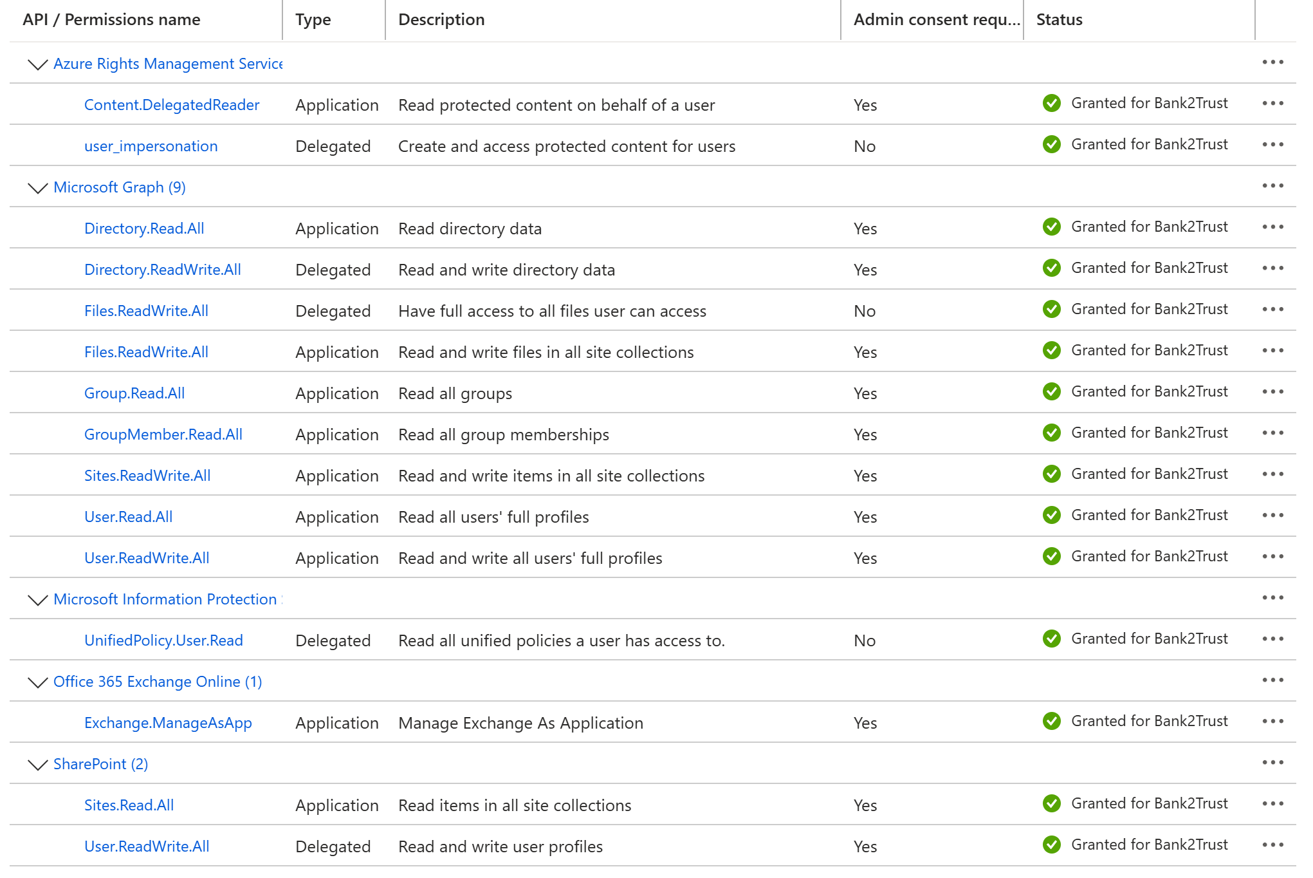The height and width of the screenshot is (878, 1313).
Task: Open more options for Directory.ReadWrite.All row
Action: (x=1272, y=268)
